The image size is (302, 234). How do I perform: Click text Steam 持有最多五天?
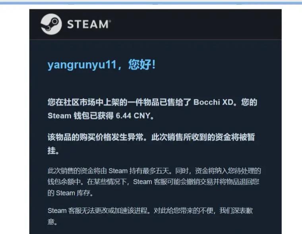pos(138,171)
